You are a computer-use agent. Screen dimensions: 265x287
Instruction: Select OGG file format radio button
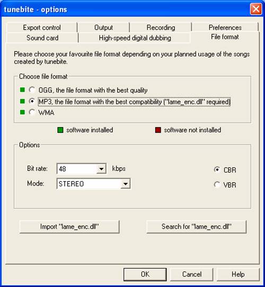32,89
